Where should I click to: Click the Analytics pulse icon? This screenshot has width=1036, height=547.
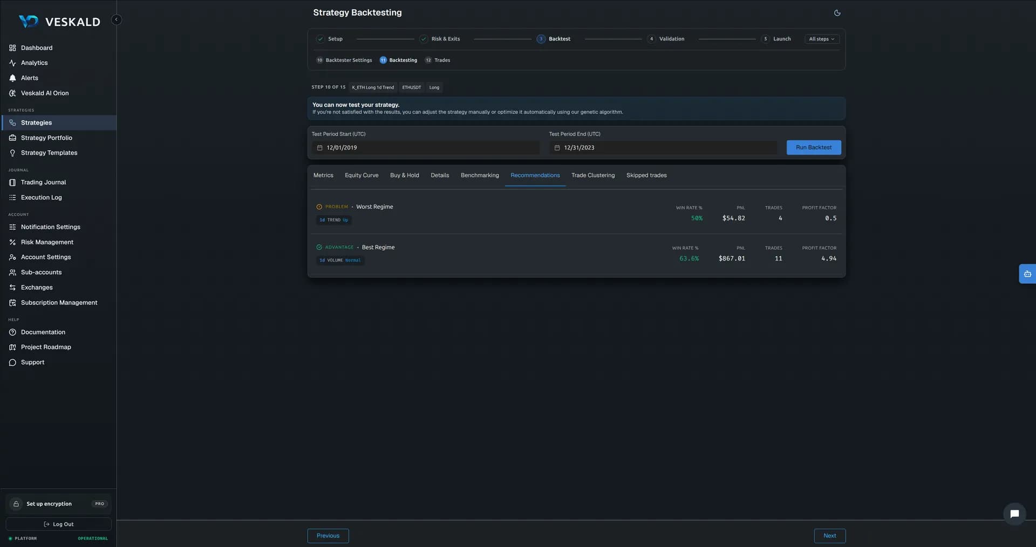tap(12, 63)
